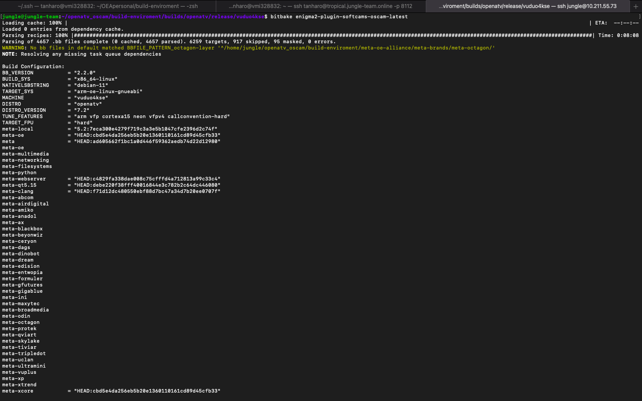Switch to the tropical.jungle-team.online ssh tab
The image size is (642, 401).
[x=320, y=6]
